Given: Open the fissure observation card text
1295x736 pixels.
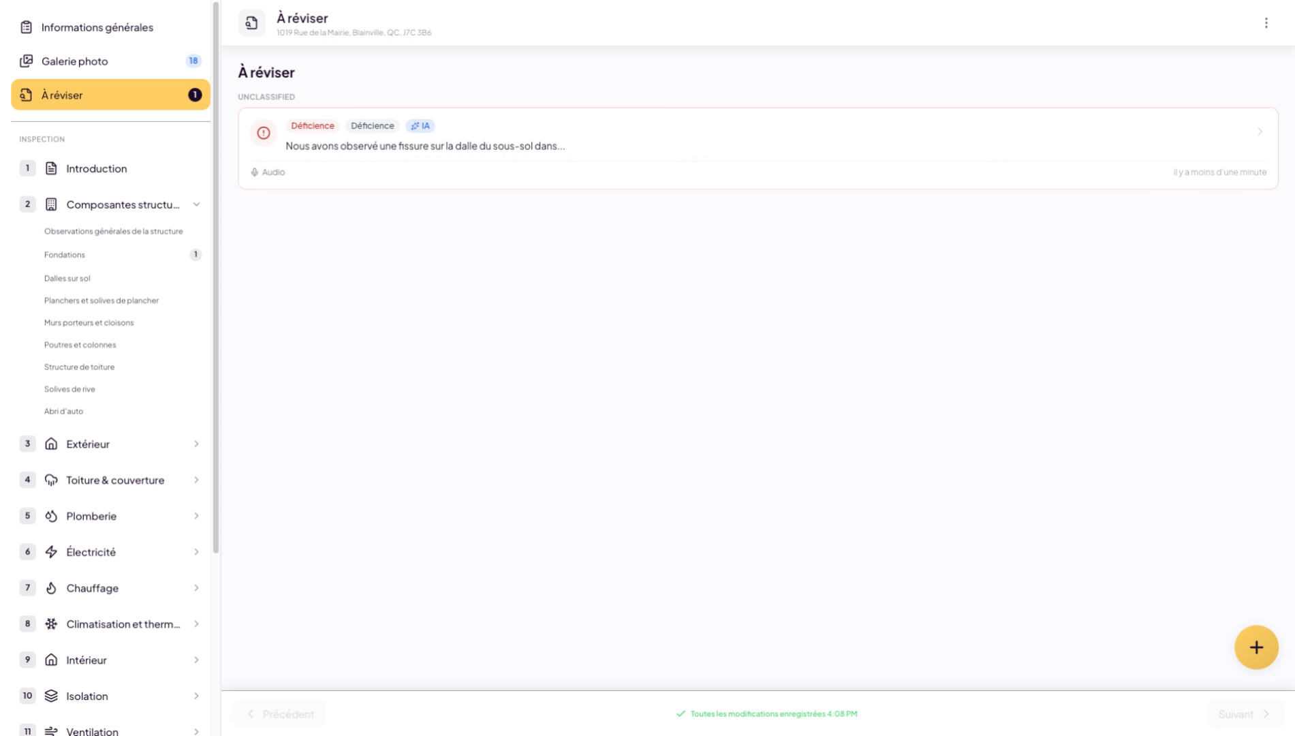Looking at the screenshot, I should (425, 146).
